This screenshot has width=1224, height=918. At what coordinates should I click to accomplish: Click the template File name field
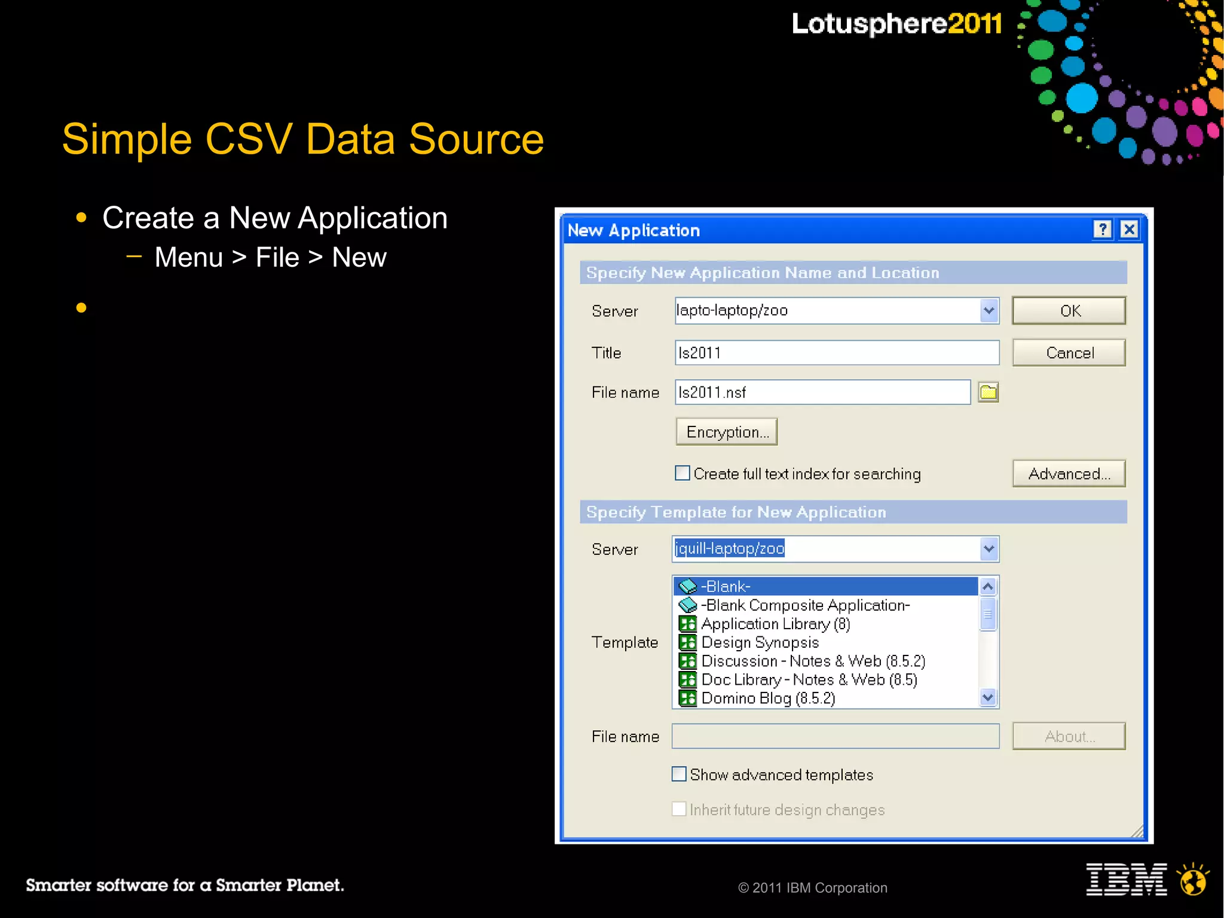tap(836, 736)
